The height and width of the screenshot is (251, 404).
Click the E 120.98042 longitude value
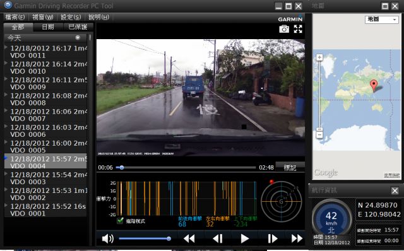[379, 214]
